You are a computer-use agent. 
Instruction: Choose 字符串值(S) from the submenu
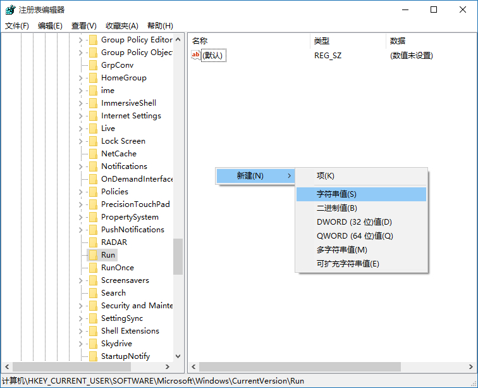pos(361,194)
